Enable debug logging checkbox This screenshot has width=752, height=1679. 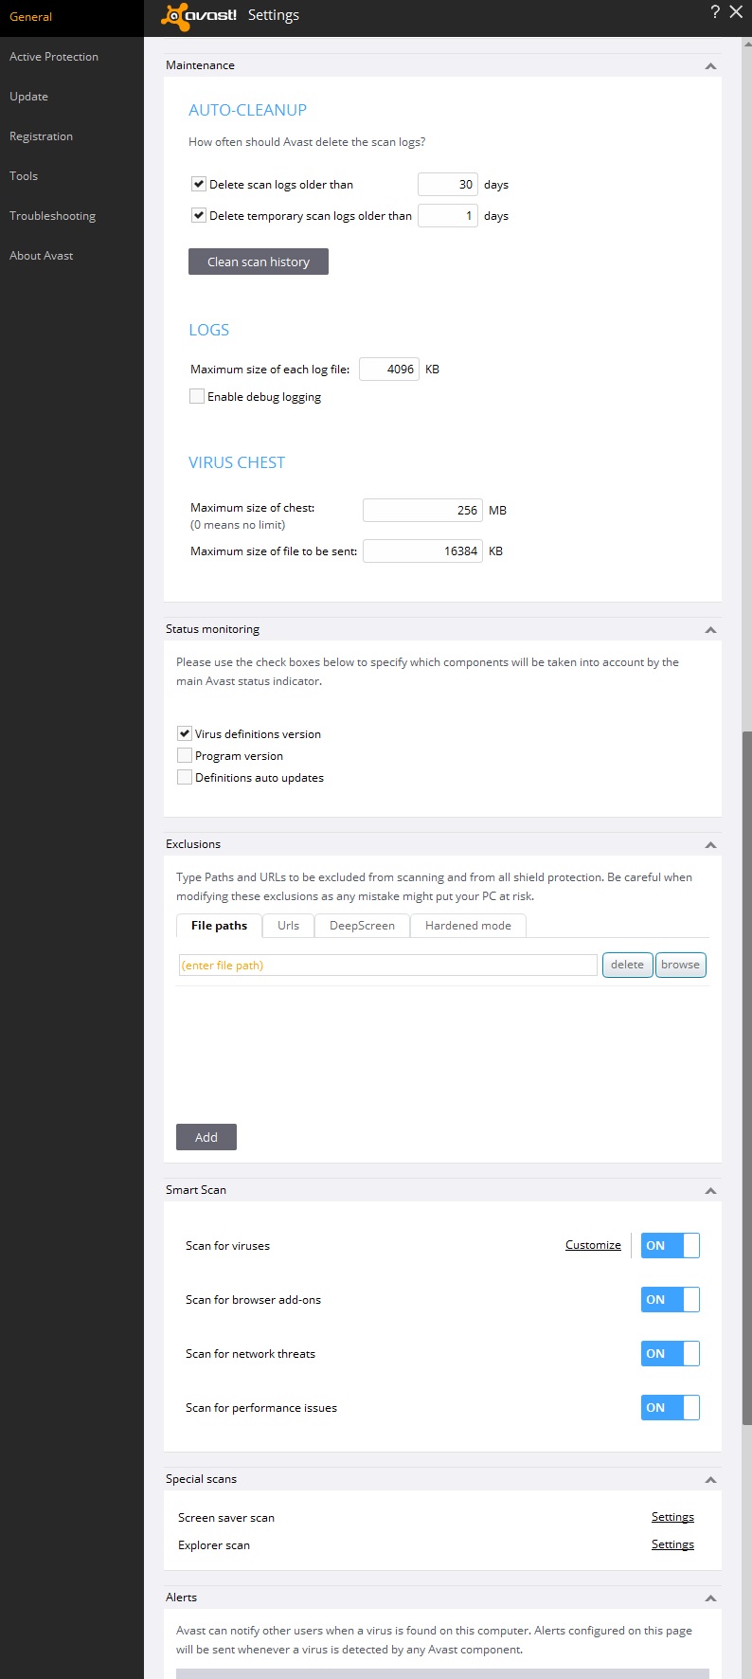click(x=197, y=396)
